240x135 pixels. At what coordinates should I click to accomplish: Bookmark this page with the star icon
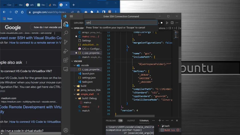tap(78, 12)
